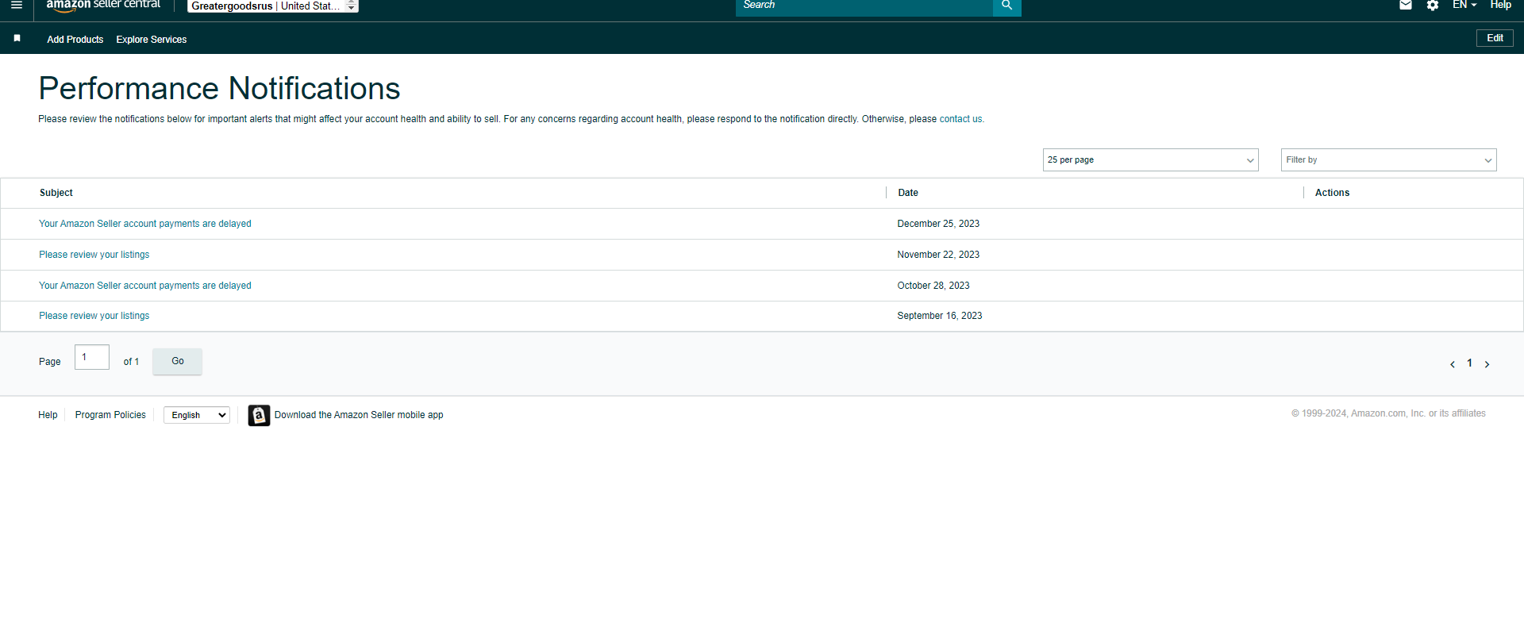1524x630 pixels.
Task: Open December 25 payments delayed notification
Action: [x=145, y=224]
